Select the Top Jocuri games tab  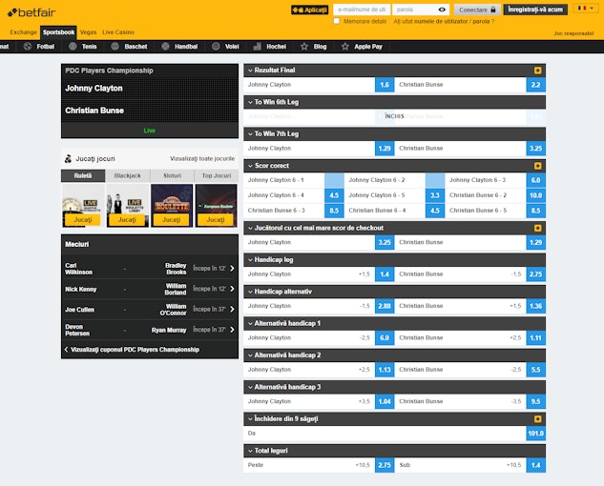pos(217,176)
